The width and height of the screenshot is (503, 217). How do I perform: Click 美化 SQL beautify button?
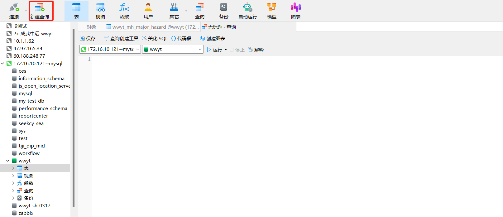(x=155, y=38)
